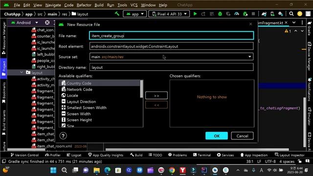Open the editor tabs list chevron
This screenshot has height=176, width=313.
click(x=294, y=22)
